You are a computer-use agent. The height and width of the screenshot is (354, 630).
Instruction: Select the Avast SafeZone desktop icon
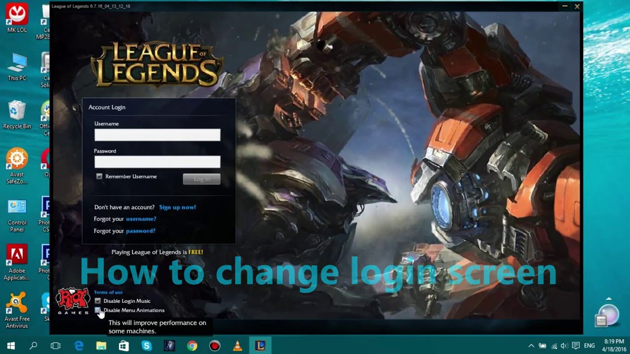pos(17,166)
